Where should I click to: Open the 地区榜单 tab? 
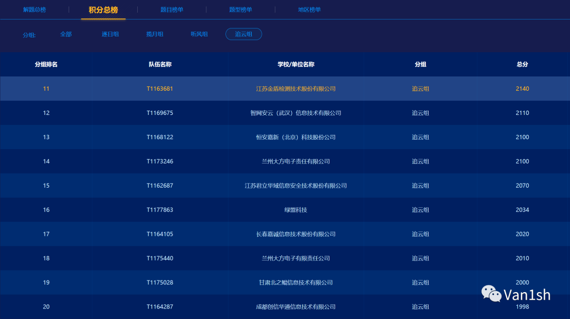pos(308,9)
